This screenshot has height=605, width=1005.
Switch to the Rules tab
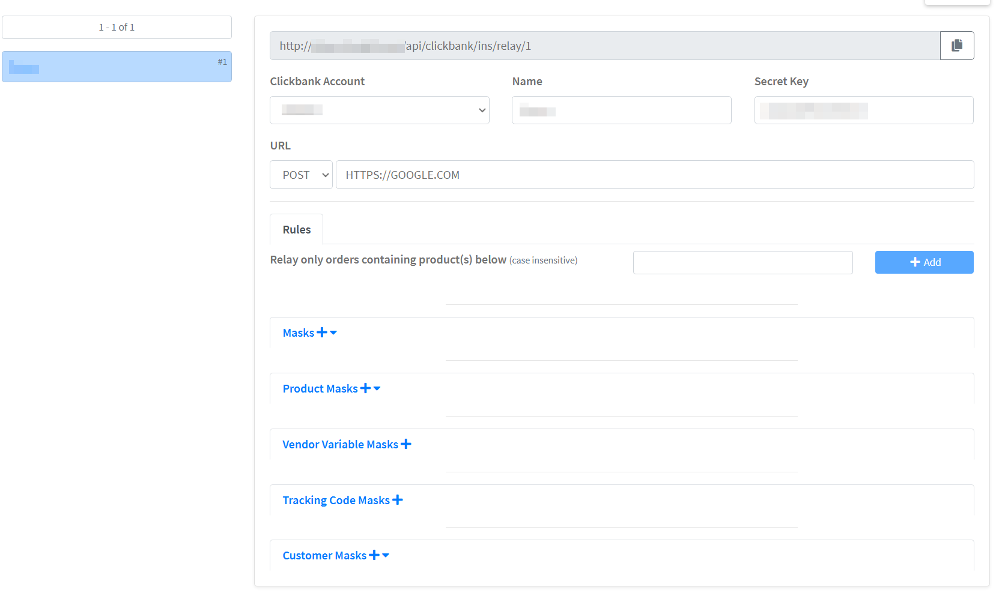(297, 230)
